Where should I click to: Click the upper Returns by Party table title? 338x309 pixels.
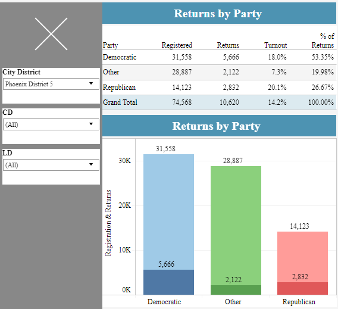[218, 14]
